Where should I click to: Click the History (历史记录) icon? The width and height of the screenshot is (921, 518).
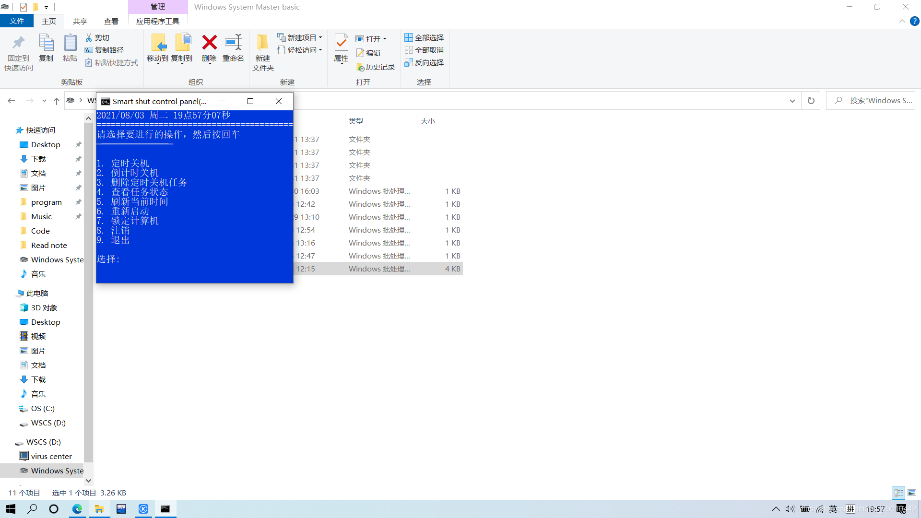(376, 67)
